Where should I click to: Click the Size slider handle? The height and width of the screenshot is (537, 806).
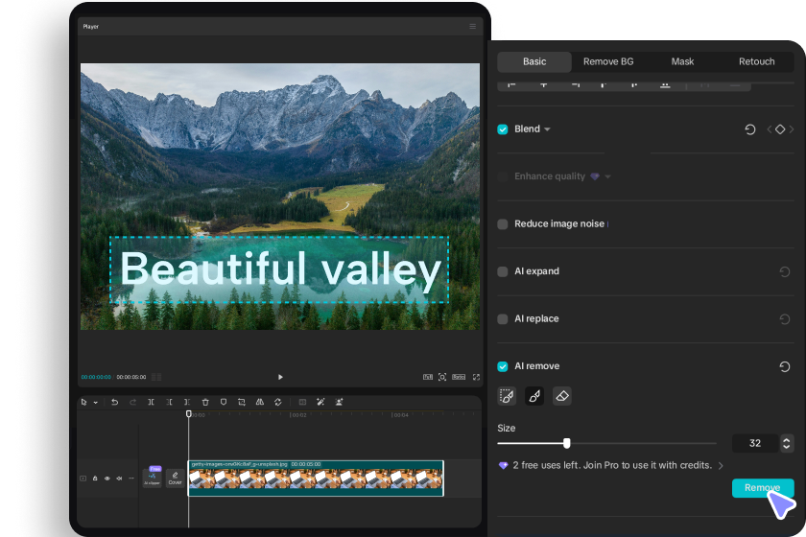point(566,443)
